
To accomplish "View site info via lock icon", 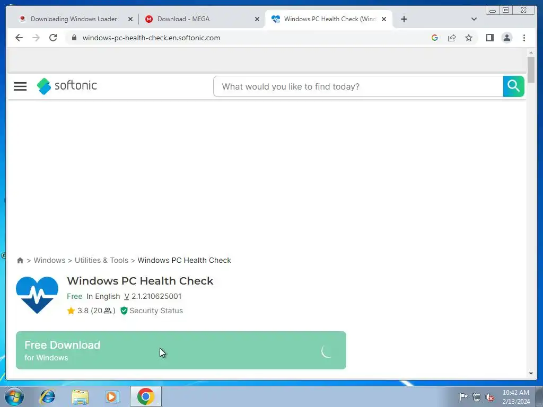I will (74, 38).
